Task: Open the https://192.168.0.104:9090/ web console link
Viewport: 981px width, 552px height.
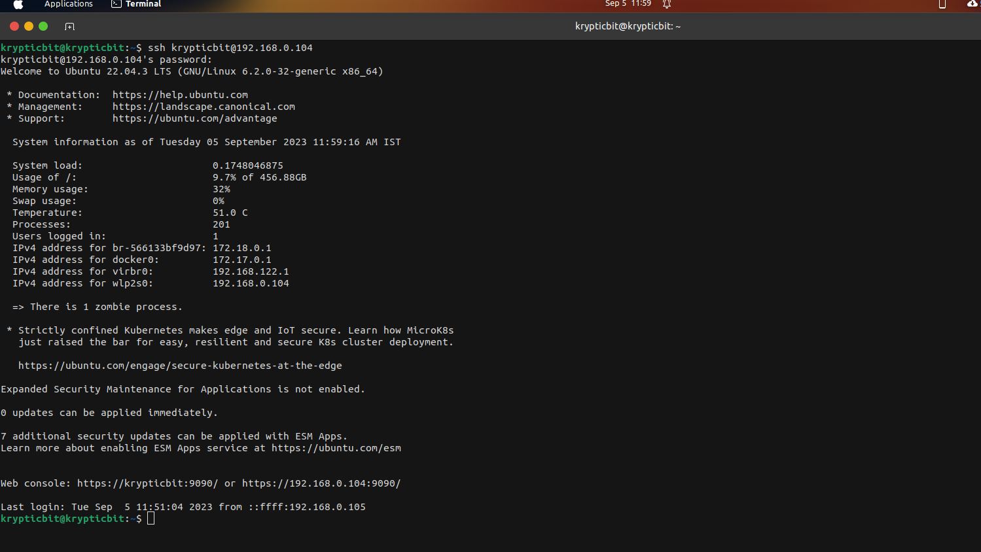Action: pyautogui.click(x=321, y=483)
